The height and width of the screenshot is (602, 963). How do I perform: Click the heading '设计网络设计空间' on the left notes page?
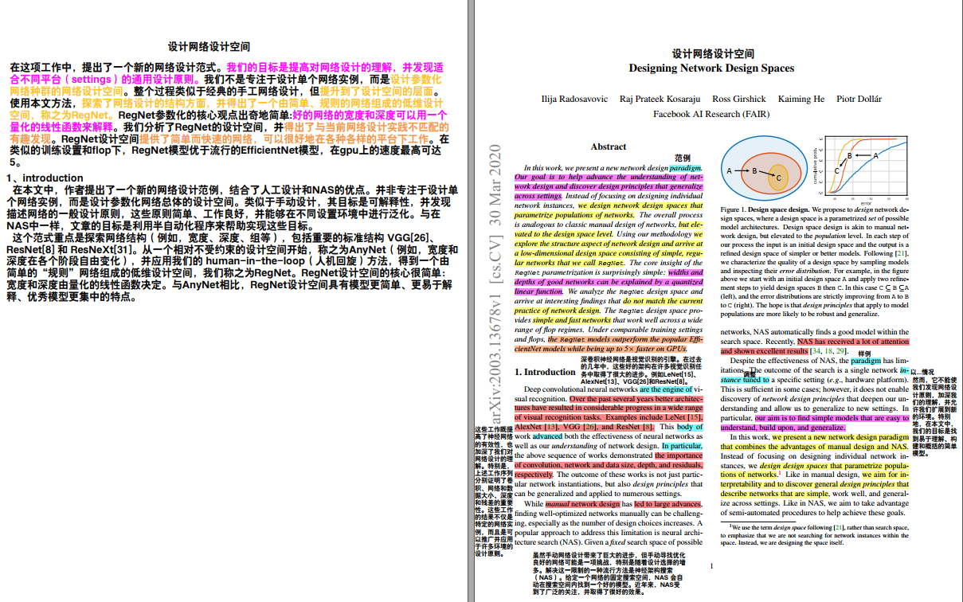point(209,47)
